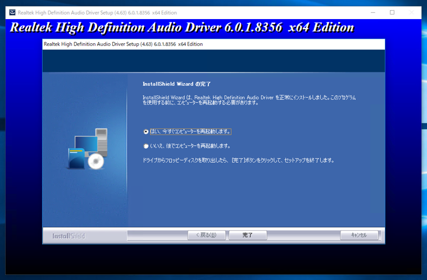Click the 'InstallShield Wizard の完了' heading

click(177, 84)
